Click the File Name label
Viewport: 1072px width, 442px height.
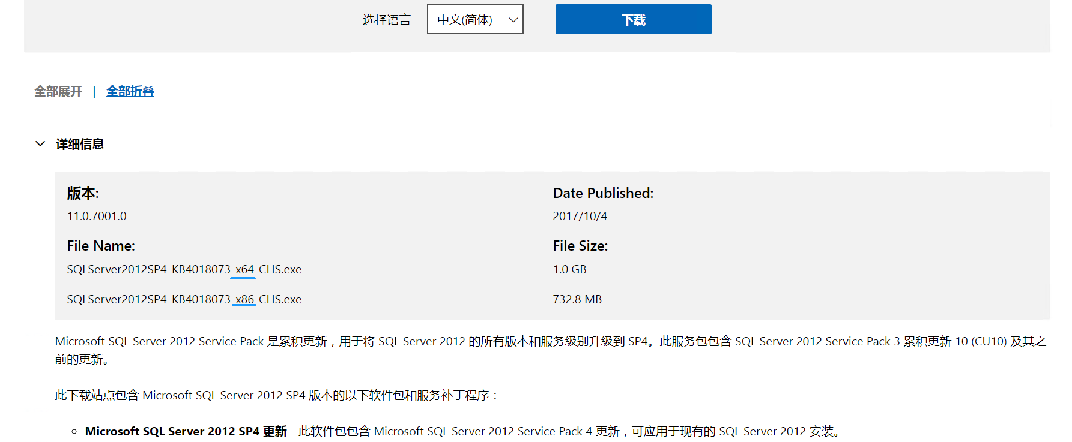tap(101, 246)
